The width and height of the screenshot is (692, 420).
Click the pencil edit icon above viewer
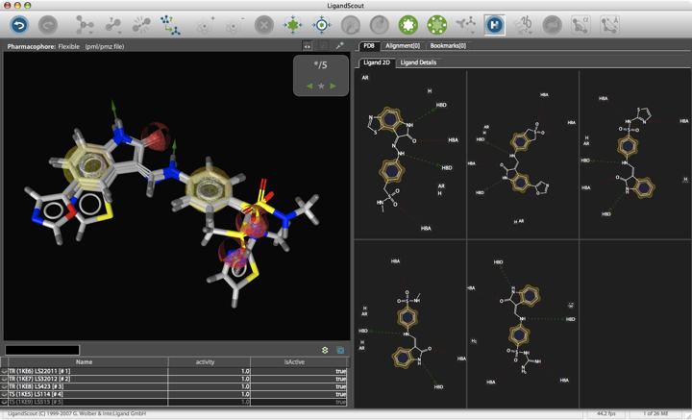pyautogui.click(x=323, y=45)
